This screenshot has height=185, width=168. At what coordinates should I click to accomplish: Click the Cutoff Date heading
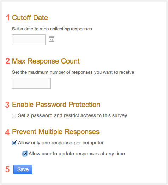[30, 18]
